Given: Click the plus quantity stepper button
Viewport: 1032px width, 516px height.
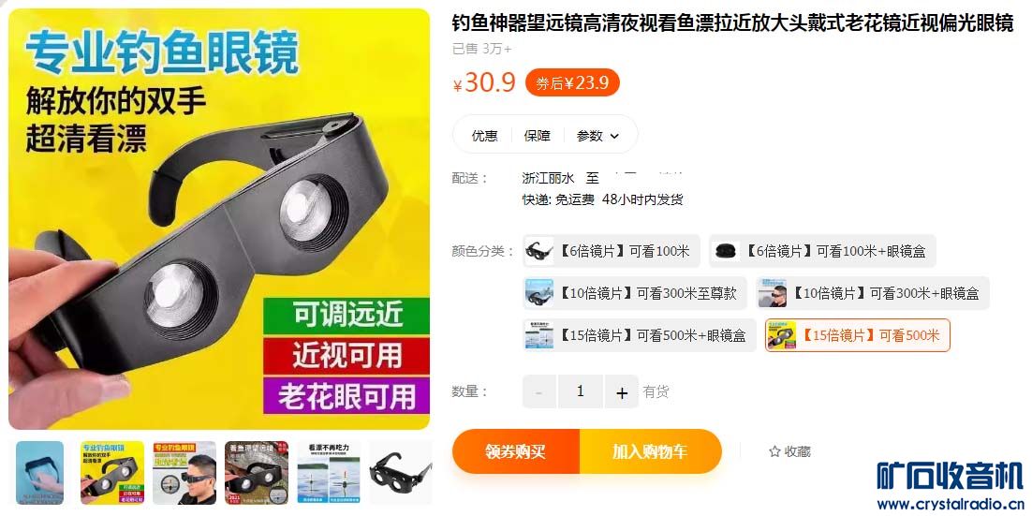Looking at the screenshot, I should [x=621, y=391].
